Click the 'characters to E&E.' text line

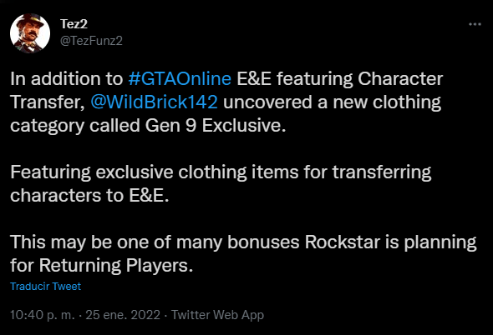(89, 195)
